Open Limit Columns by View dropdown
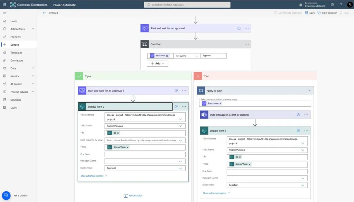 tap(180, 141)
